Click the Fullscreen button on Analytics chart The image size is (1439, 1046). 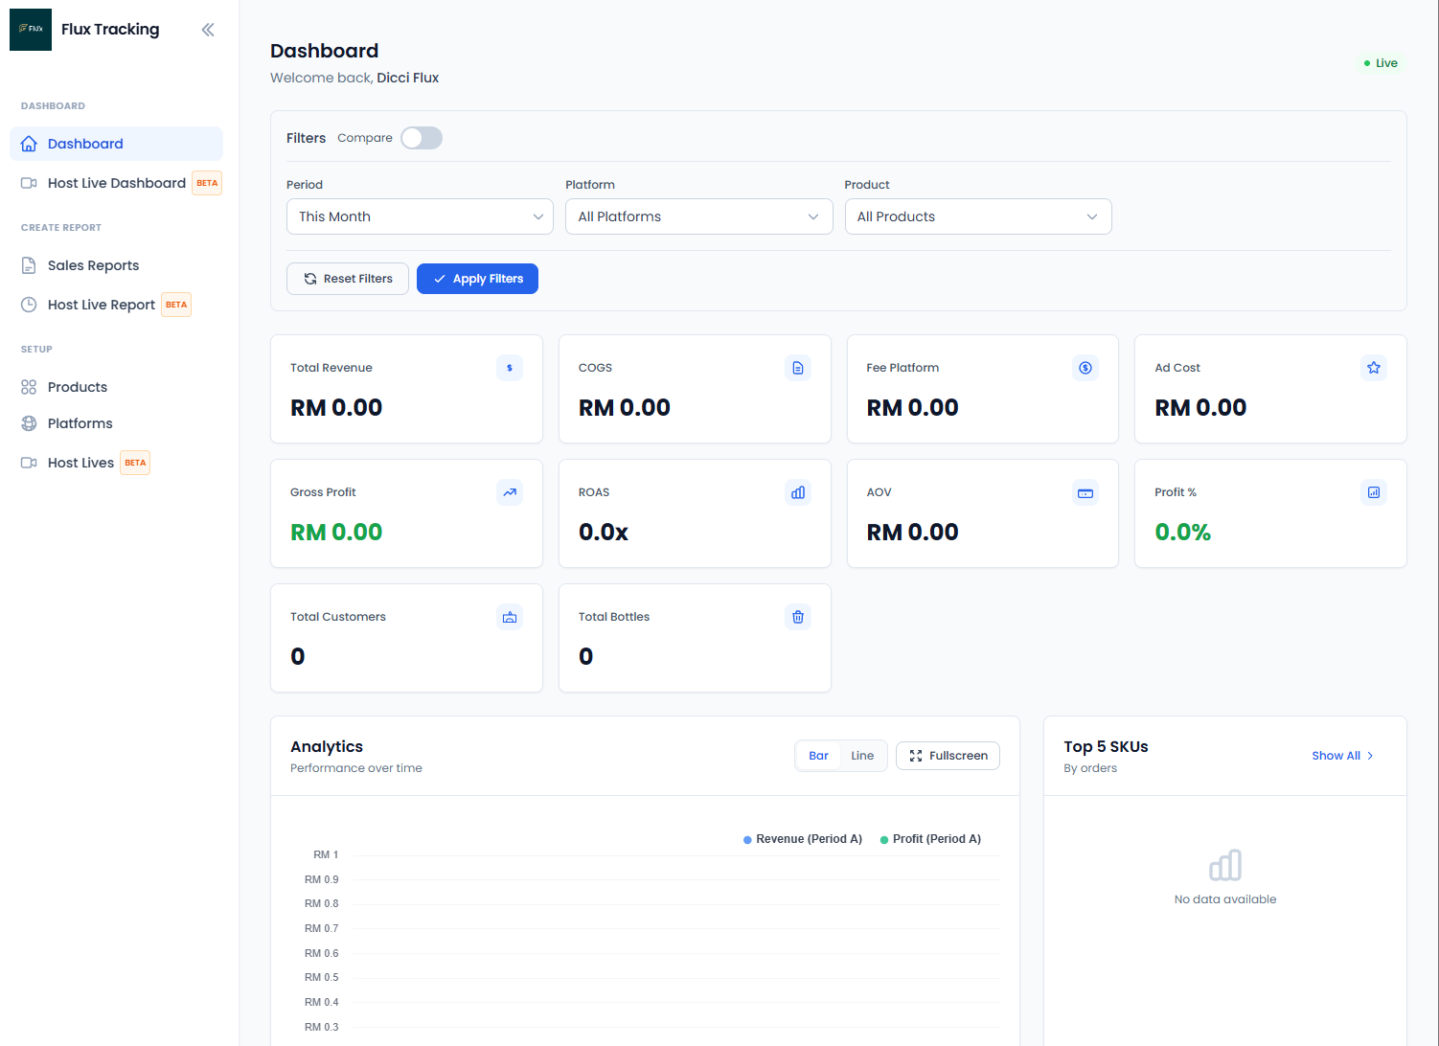947,755
